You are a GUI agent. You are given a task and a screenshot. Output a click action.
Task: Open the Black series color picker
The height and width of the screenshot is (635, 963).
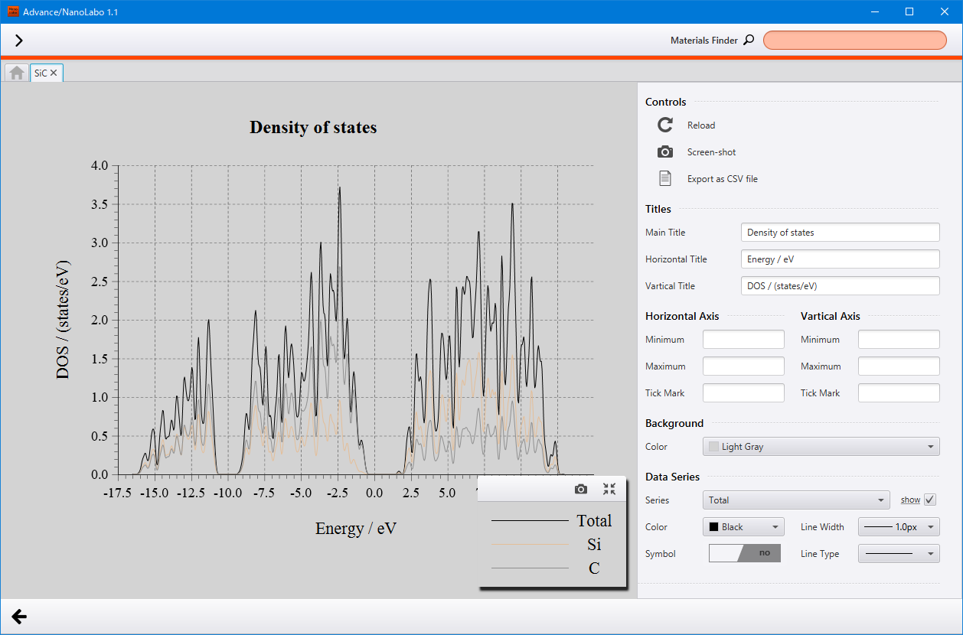[743, 527]
